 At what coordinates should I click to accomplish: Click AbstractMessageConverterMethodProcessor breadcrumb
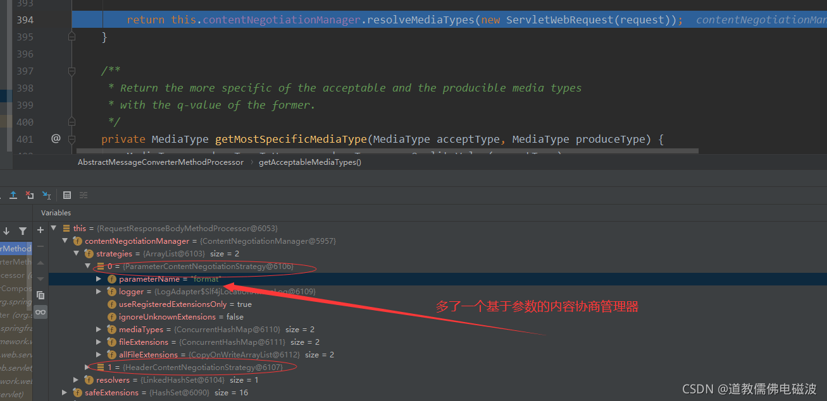click(x=161, y=162)
